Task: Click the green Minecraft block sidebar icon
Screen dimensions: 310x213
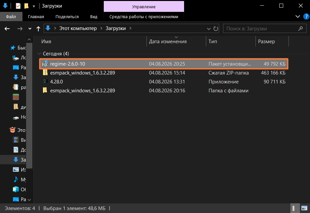Action: click(16, 97)
